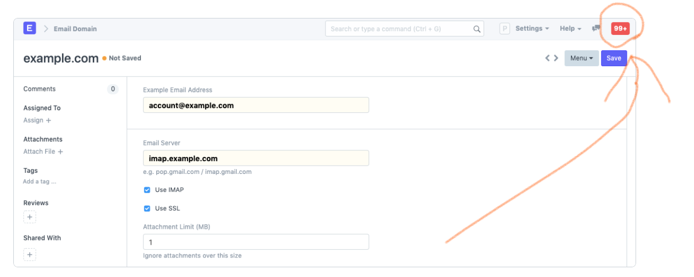
Task: Open the Help dropdown
Action: click(570, 29)
